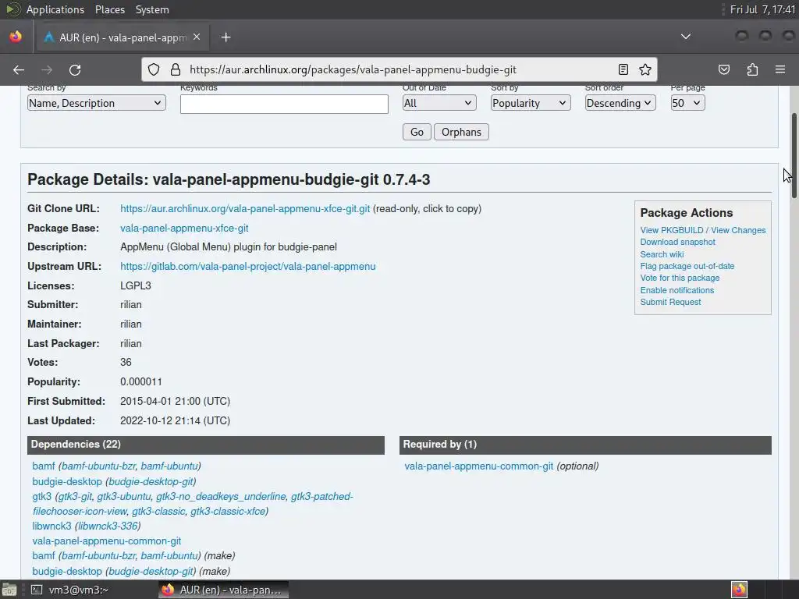The width and height of the screenshot is (799, 599).
Task: Open the libwnck3 dependency link
Action: click(51, 526)
